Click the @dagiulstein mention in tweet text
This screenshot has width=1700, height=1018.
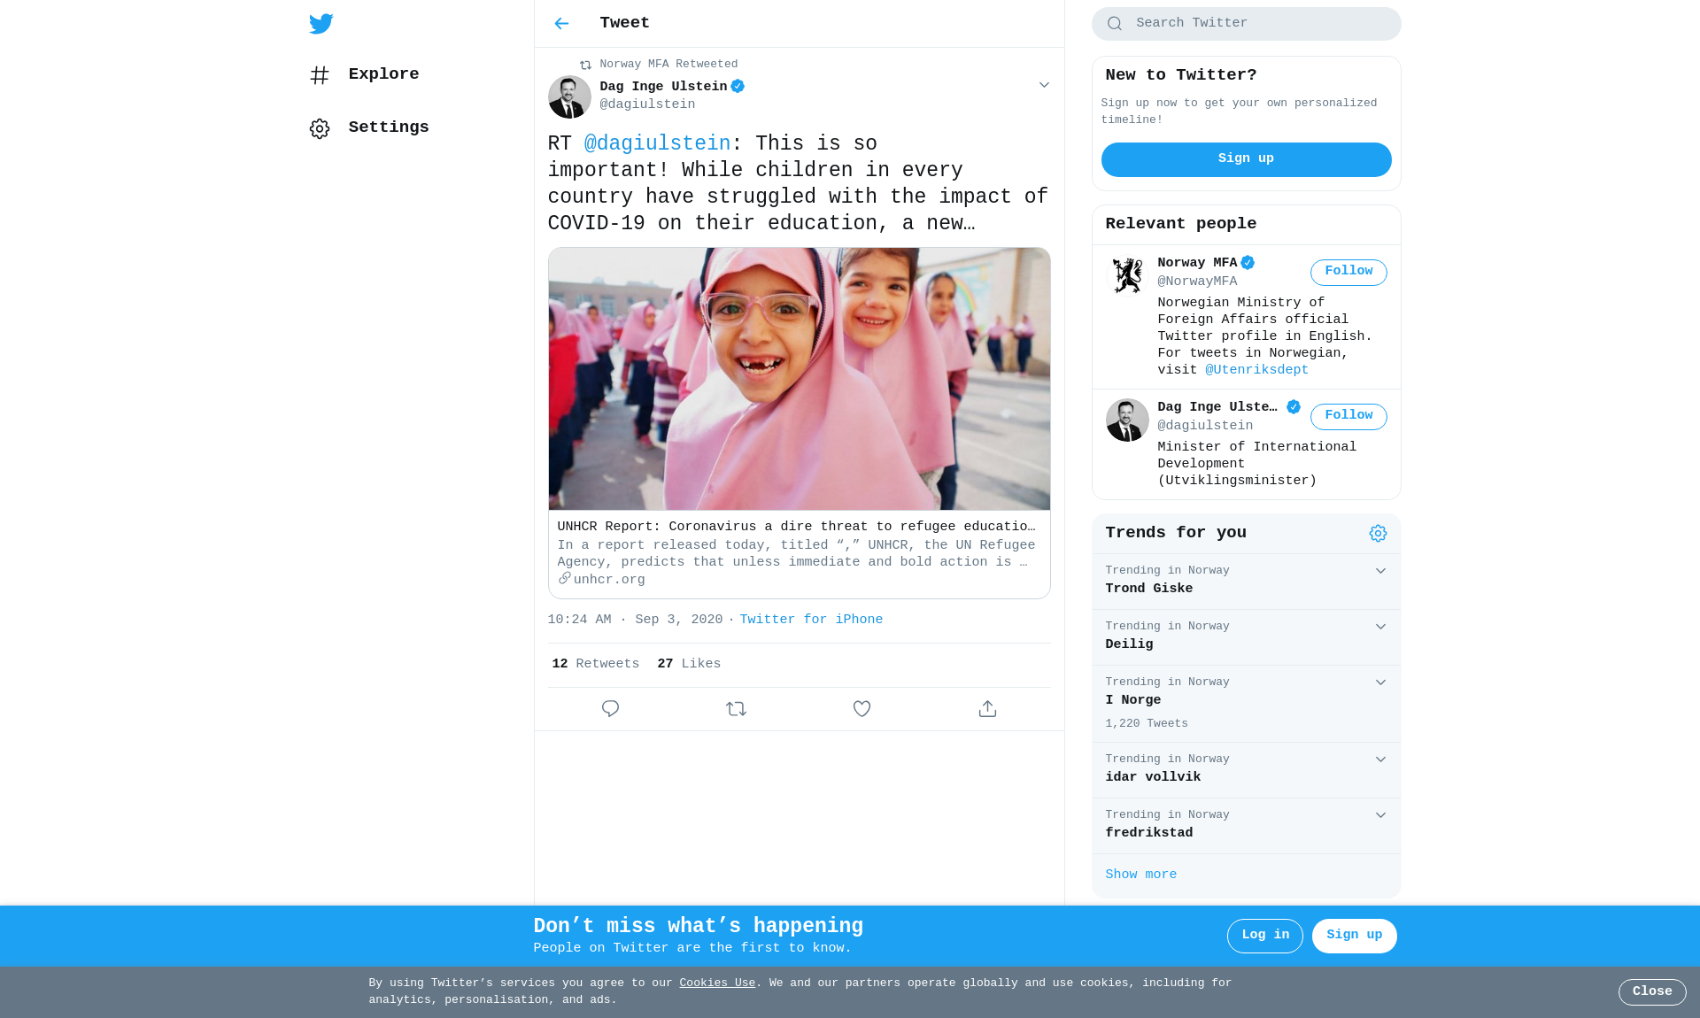(657, 143)
